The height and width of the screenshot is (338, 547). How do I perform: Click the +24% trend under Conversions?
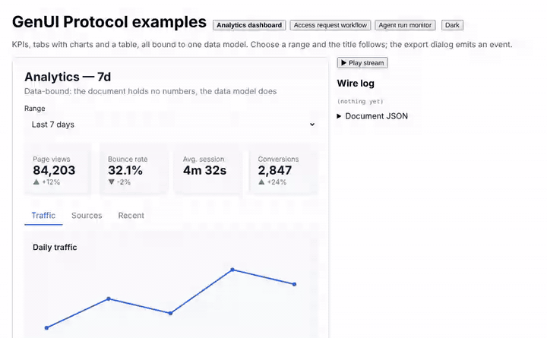(x=272, y=182)
